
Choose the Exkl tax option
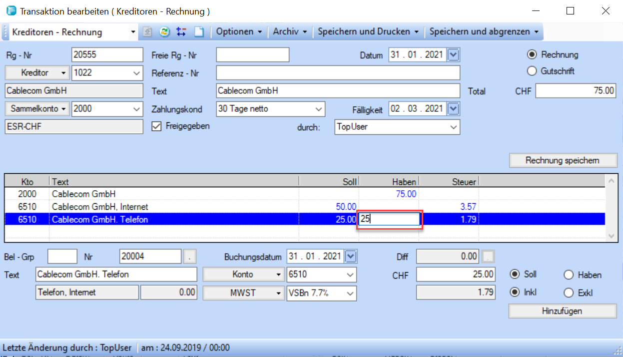click(568, 293)
